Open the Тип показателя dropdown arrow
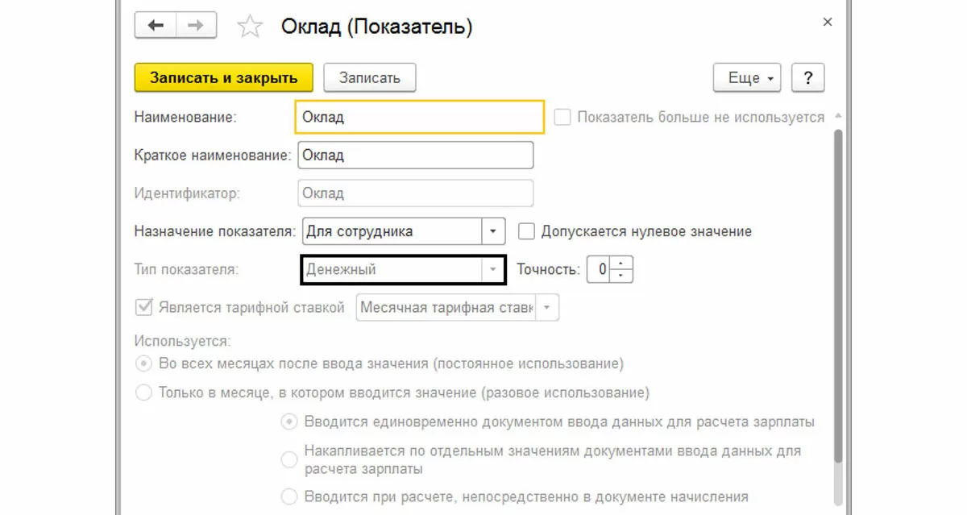Viewport: 967px width, 515px height. 493,270
